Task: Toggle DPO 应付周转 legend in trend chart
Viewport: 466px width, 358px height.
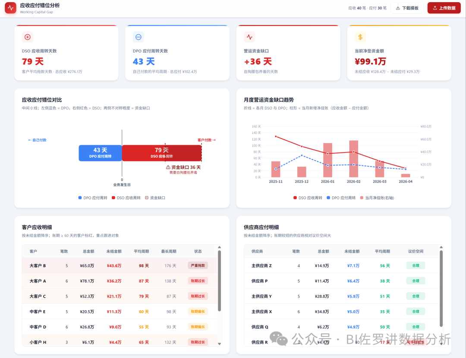Action: 341,198
